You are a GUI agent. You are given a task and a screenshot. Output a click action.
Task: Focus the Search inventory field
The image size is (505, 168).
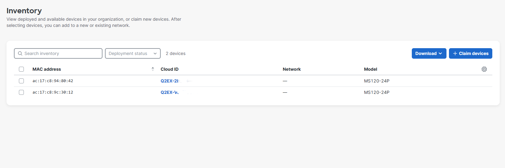[58, 53]
